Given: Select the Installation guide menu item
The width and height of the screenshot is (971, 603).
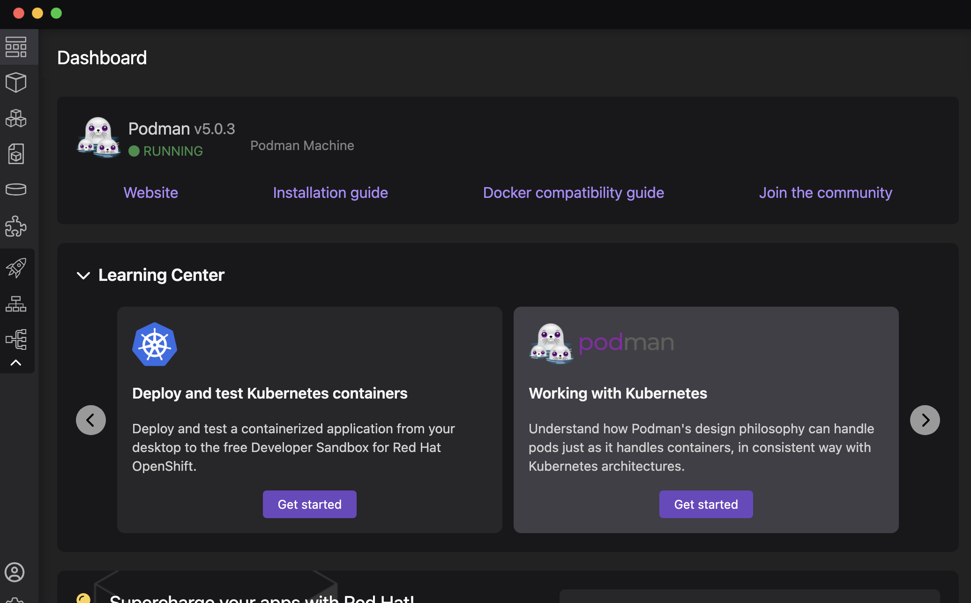Looking at the screenshot, I should pos(330,192).
